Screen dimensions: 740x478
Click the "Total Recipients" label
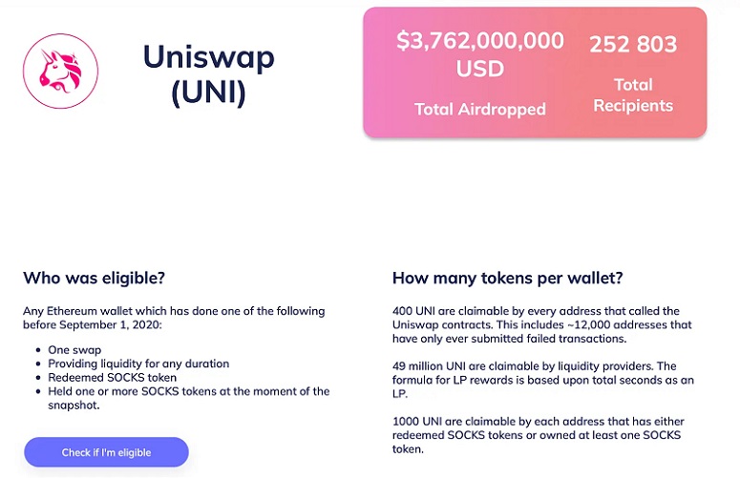[633, 95]
